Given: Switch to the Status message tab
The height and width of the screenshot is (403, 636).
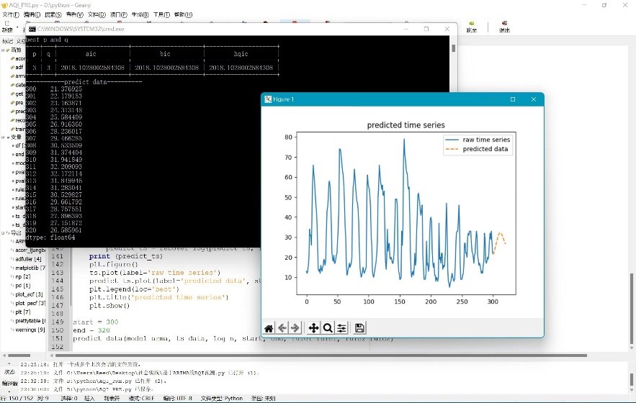Looking at the screenshot, I should tap(9, 372).
